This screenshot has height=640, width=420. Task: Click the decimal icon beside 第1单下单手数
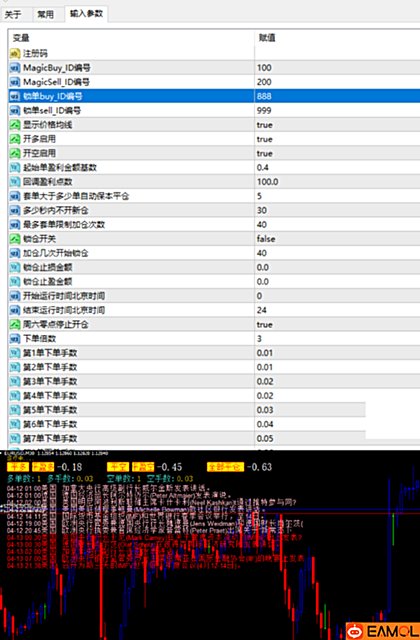click(x=15, y=352)
